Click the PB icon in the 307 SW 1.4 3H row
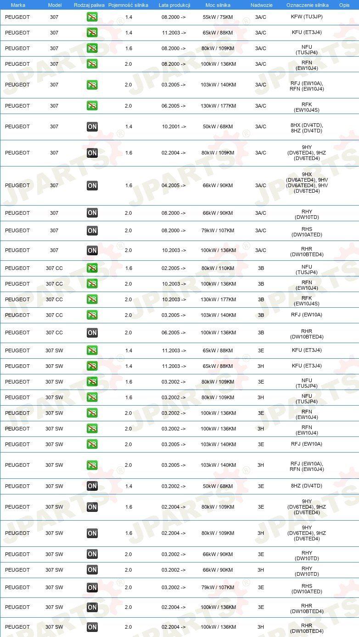The width and height of the screenshot is (359, 637). [92, 366]
